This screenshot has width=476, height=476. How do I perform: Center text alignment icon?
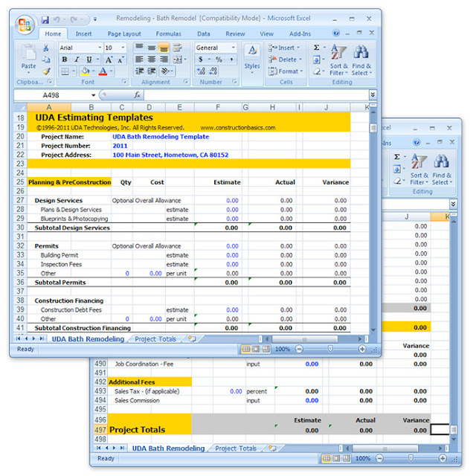pos(152,59)
